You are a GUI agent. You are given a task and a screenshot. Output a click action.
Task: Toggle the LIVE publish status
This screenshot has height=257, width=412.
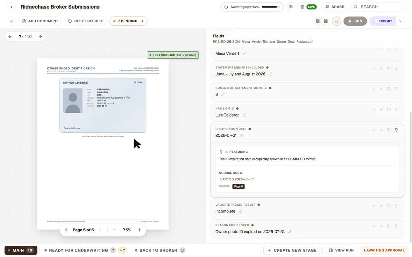click(x=308, y=7)
